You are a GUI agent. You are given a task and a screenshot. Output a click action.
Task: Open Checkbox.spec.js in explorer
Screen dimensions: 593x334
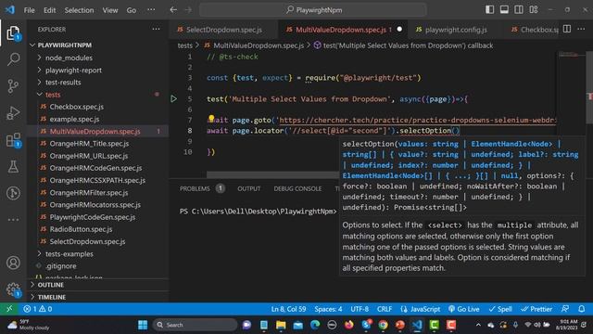click(x=76, y=107)
